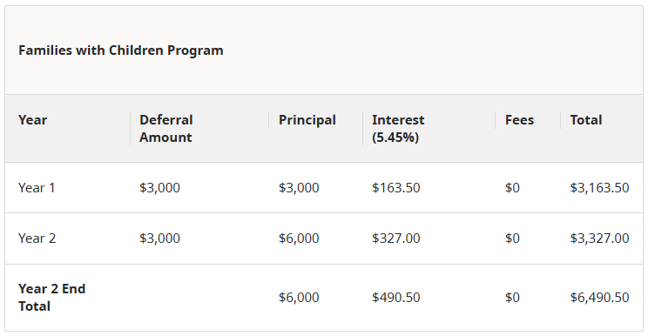Click the Interest (5.45%) column header
648x336 pixels.
tap(398, 128)
